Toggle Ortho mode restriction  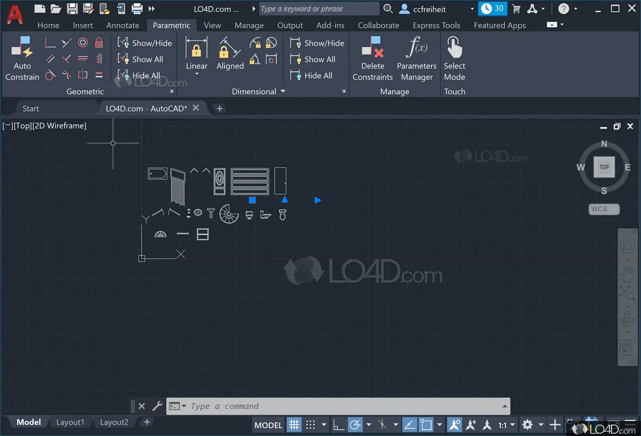[339, 424]
